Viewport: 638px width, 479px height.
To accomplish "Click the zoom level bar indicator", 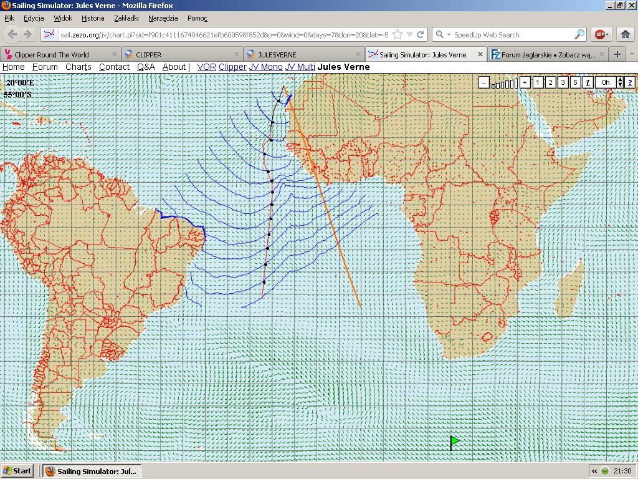I will [505, 84].
